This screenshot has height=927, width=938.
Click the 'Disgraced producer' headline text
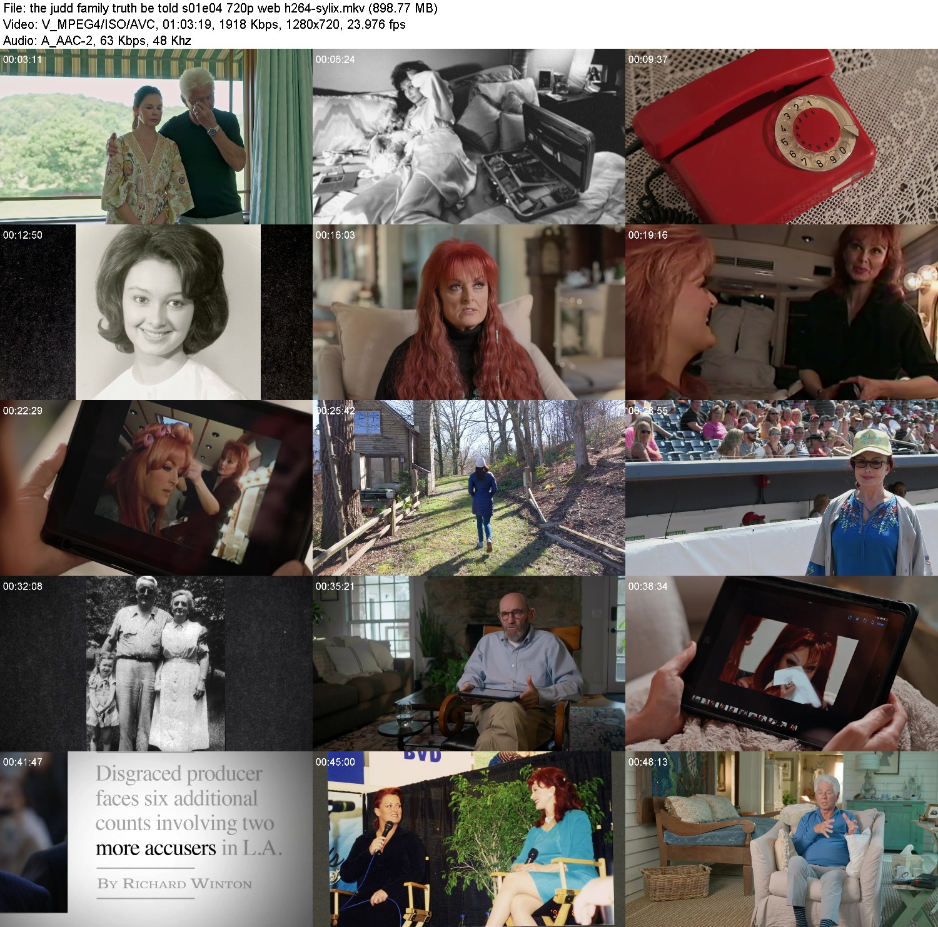click(x=179, y=774)
